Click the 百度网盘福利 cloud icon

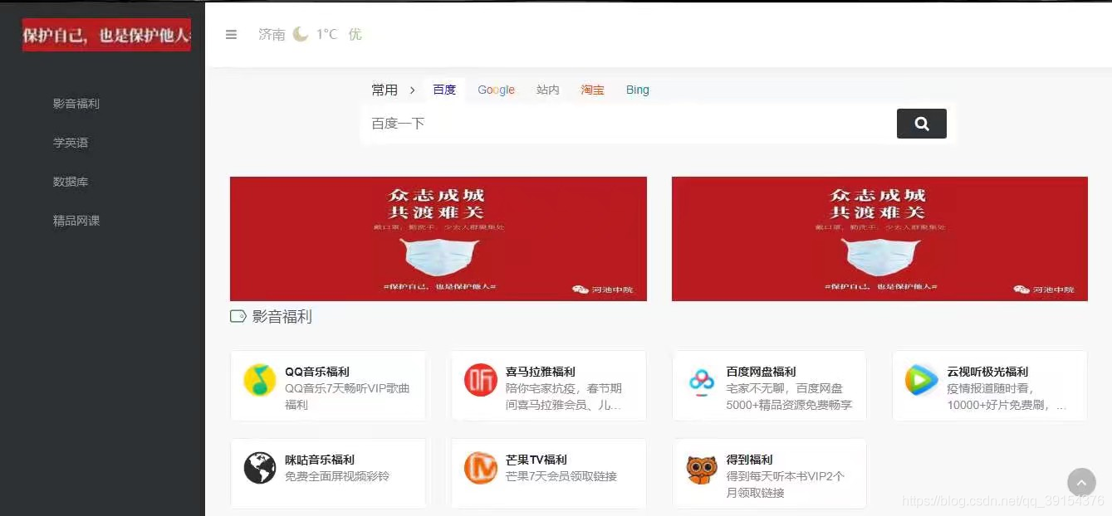tap(702, 381)
